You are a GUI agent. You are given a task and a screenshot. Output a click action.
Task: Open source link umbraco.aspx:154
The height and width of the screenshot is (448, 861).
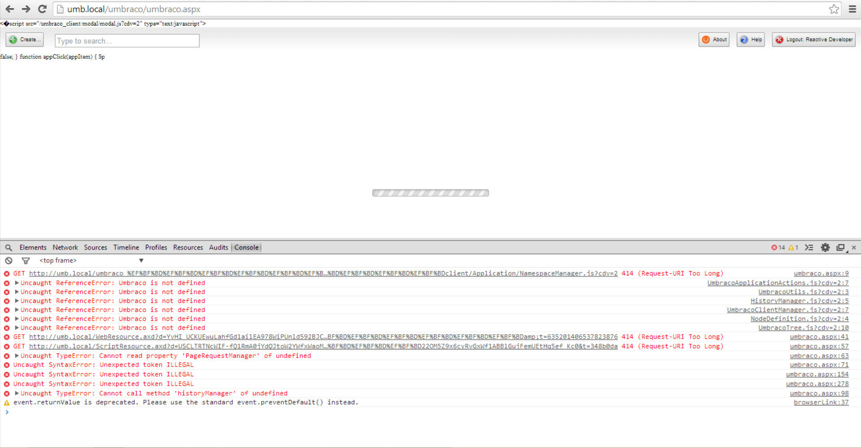pyautogui.click(x=817, y=374)
